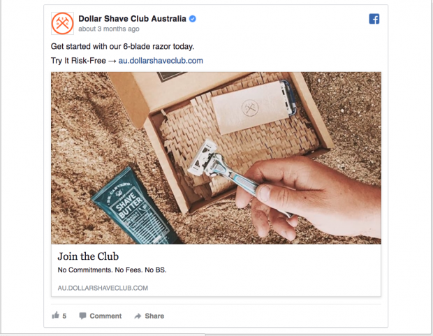Click the 'about 3 months ago' timestamp
433x336 pixels.
click(109, 29)
